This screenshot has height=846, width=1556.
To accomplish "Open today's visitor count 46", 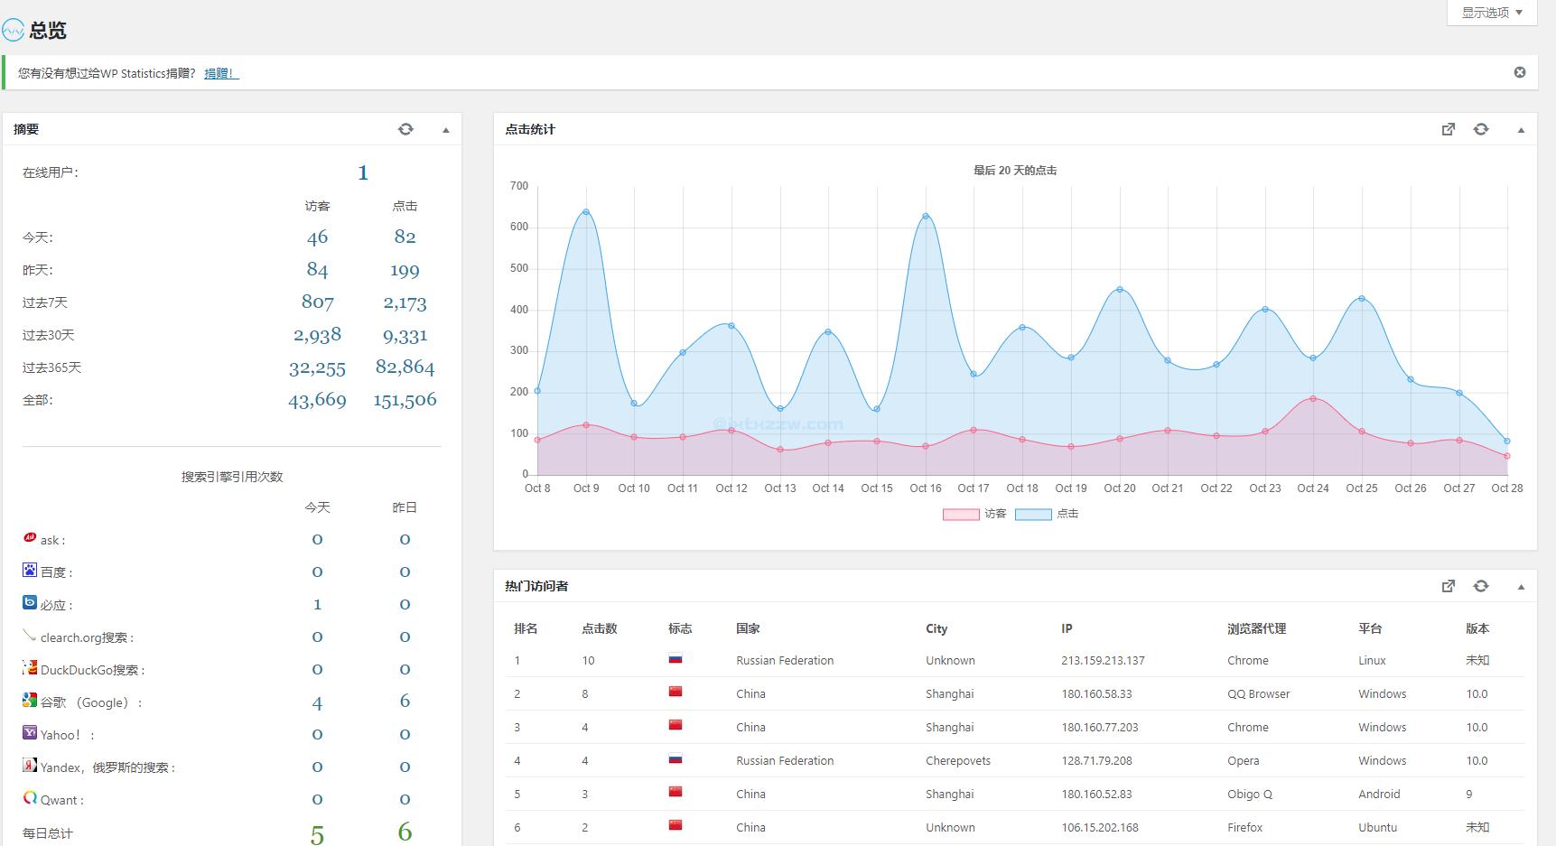I will 317,237.
